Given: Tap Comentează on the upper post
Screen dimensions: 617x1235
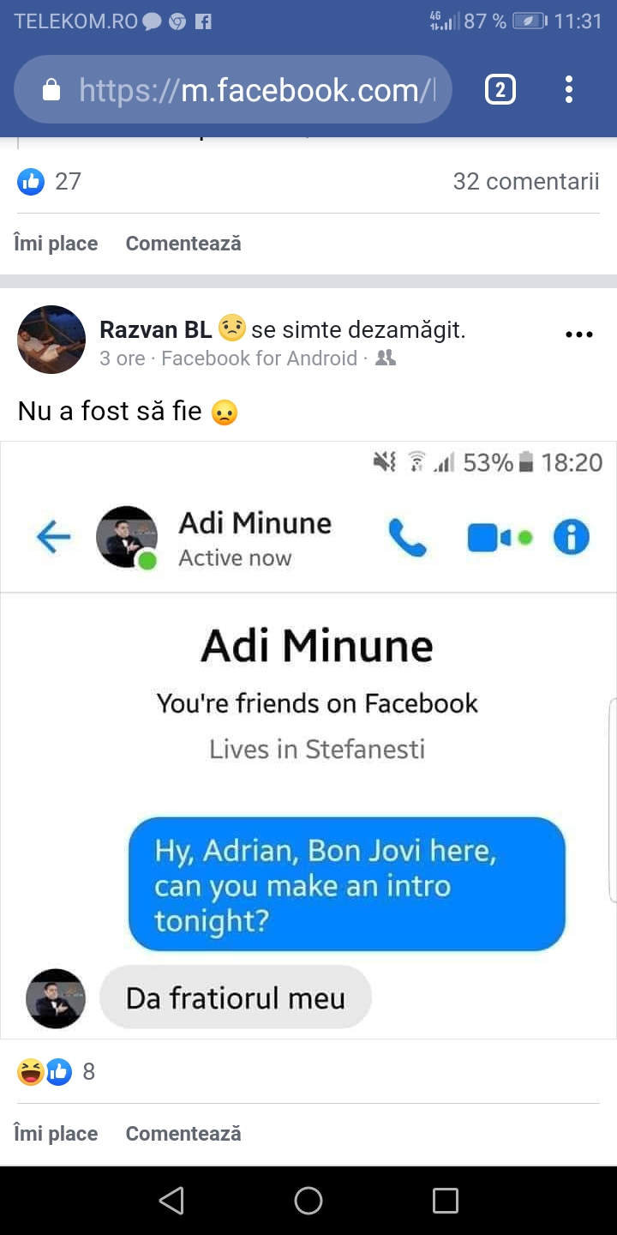Looking at the screenshot, I should tap(183, 244).
